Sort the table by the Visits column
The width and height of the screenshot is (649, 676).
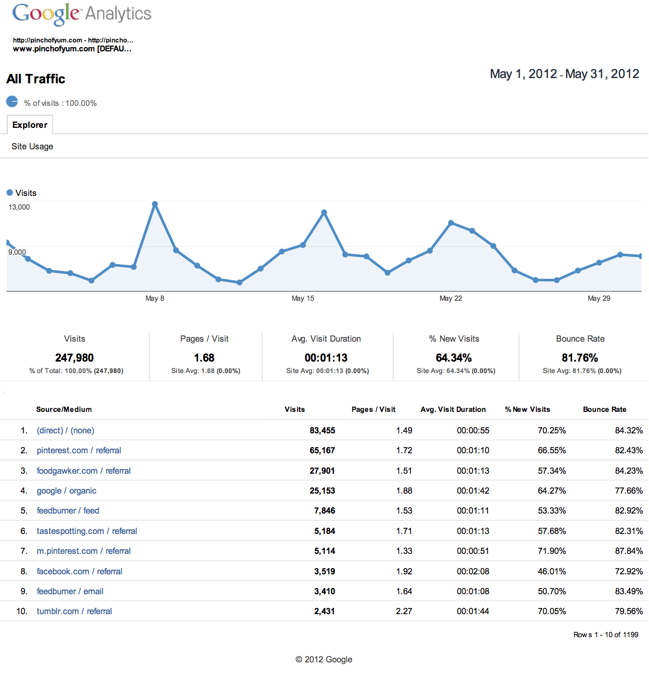294,409
